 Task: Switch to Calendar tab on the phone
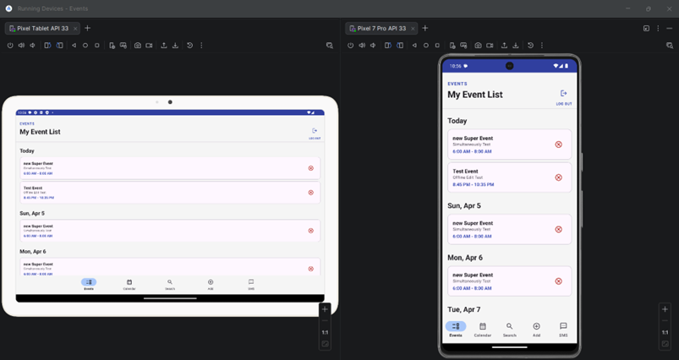[483, 329]
